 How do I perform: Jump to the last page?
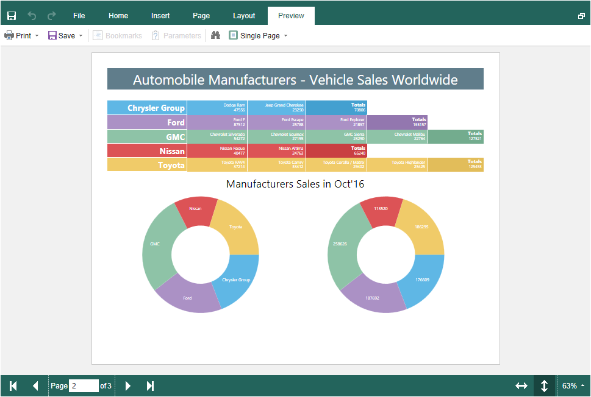coord(150,385)
